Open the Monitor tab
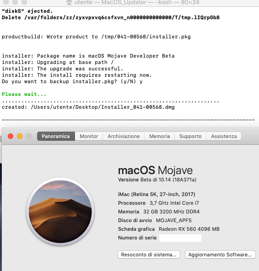The width and height of the screenshot is (259, 271). coord(89,136)
